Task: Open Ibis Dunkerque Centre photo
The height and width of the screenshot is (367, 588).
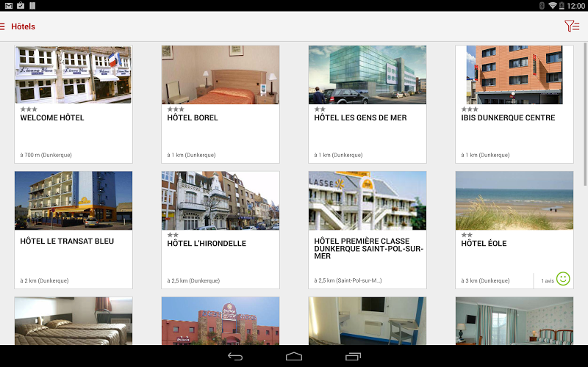Action: 514,75
